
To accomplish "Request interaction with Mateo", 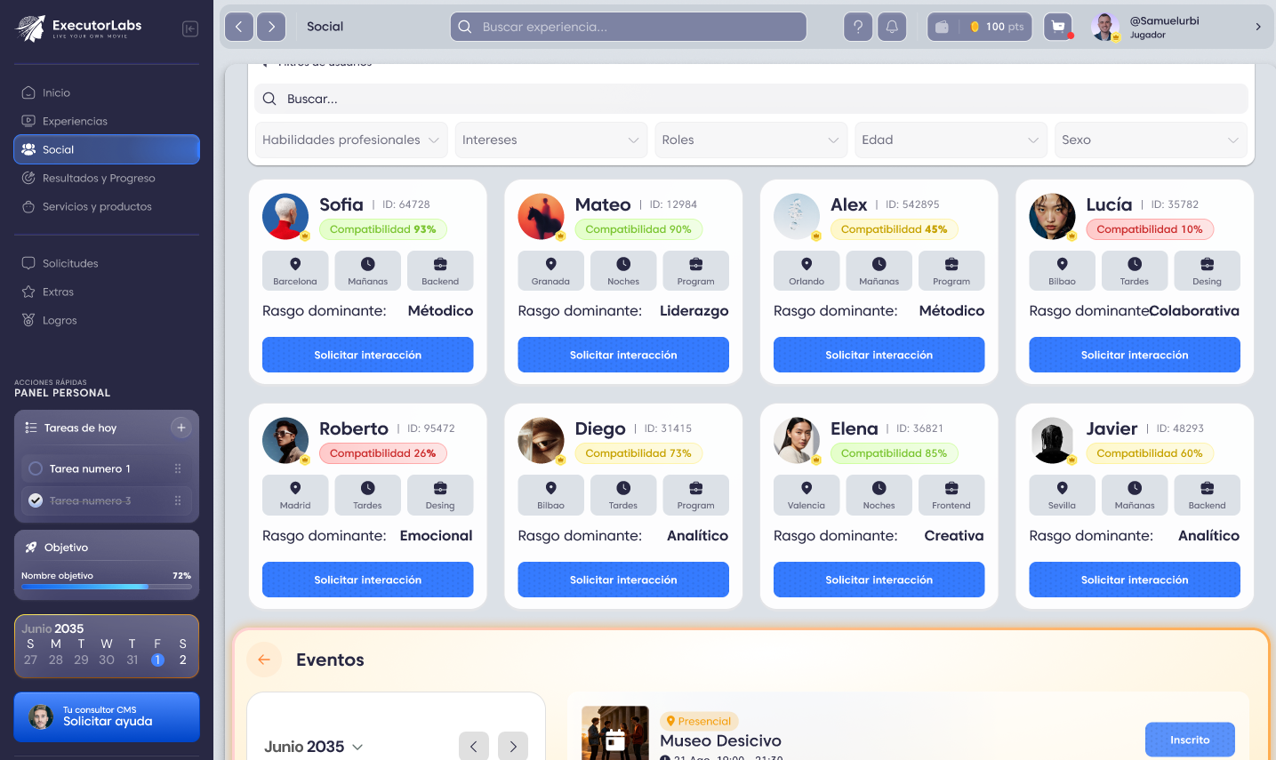I will (x=623, y=355).
